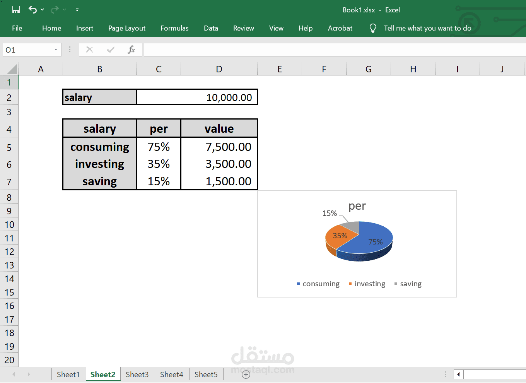The width and height of the screenshot is (526, 383).
Task: Click the formula bar Cancel X icon
Action: pos(89,50)
